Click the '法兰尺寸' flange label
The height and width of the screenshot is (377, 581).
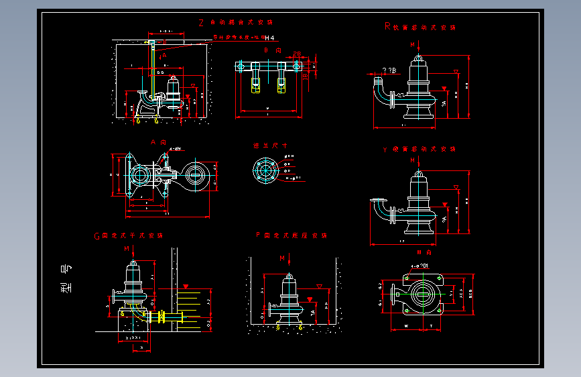point(270,146)
